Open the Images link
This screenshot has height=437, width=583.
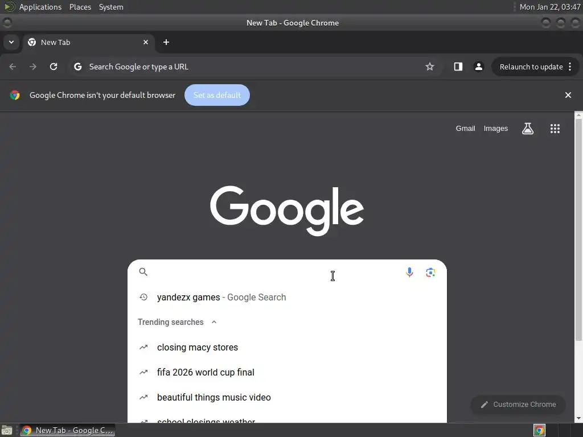coord(496,129)
